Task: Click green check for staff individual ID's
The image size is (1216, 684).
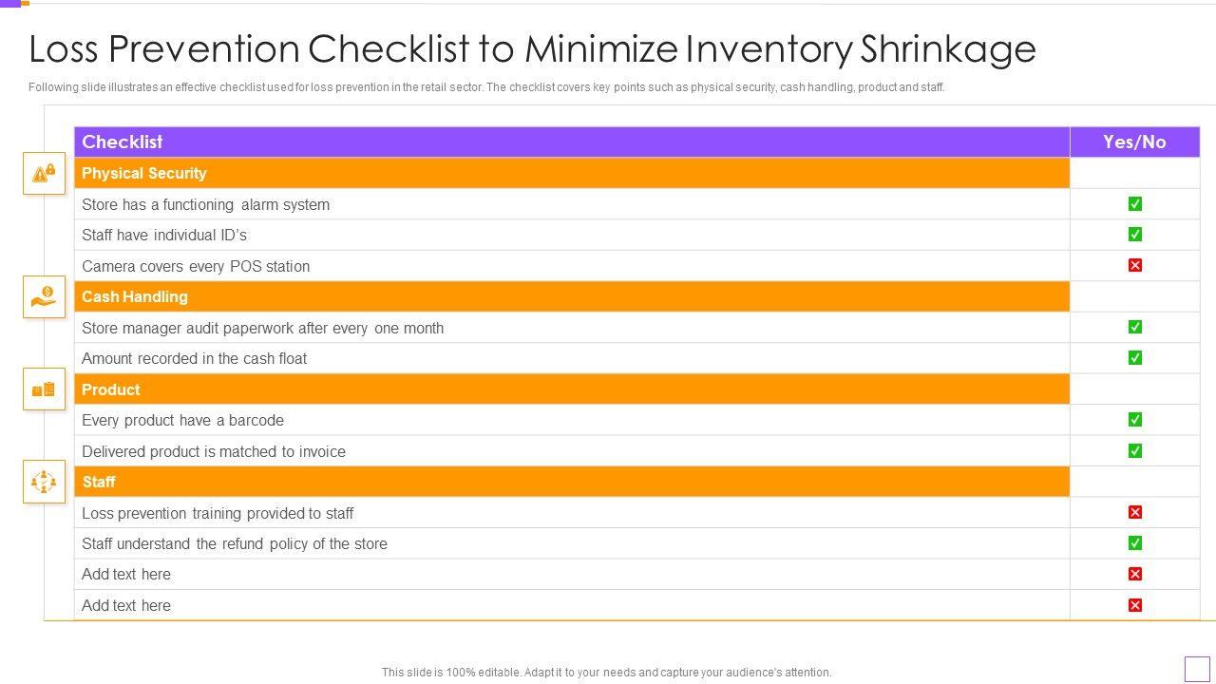Action: point(1134,235)
